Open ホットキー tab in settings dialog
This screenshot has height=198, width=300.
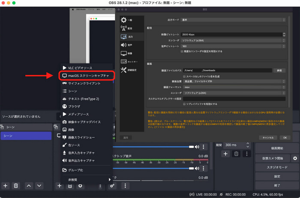(x=132, y=62)
